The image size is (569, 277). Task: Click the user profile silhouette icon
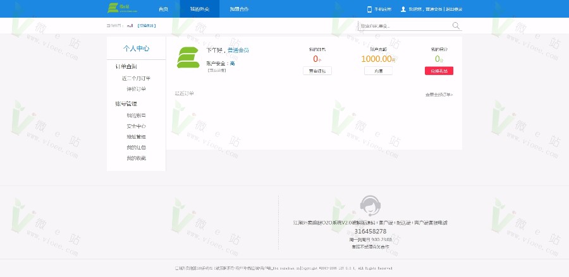pos(403,9)
